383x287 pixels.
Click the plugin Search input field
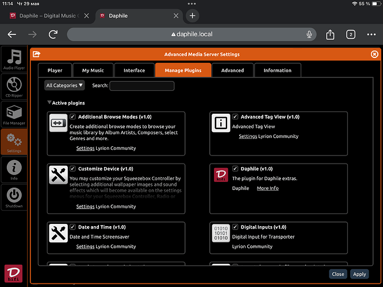point(141,86)
